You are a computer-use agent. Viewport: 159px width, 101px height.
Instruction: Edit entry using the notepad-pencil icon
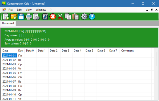[x=45, y=17]
